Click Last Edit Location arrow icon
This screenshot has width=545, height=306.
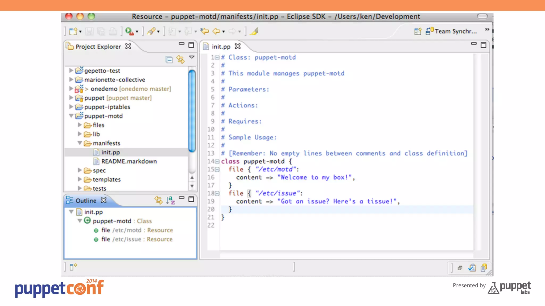point(205,31)
